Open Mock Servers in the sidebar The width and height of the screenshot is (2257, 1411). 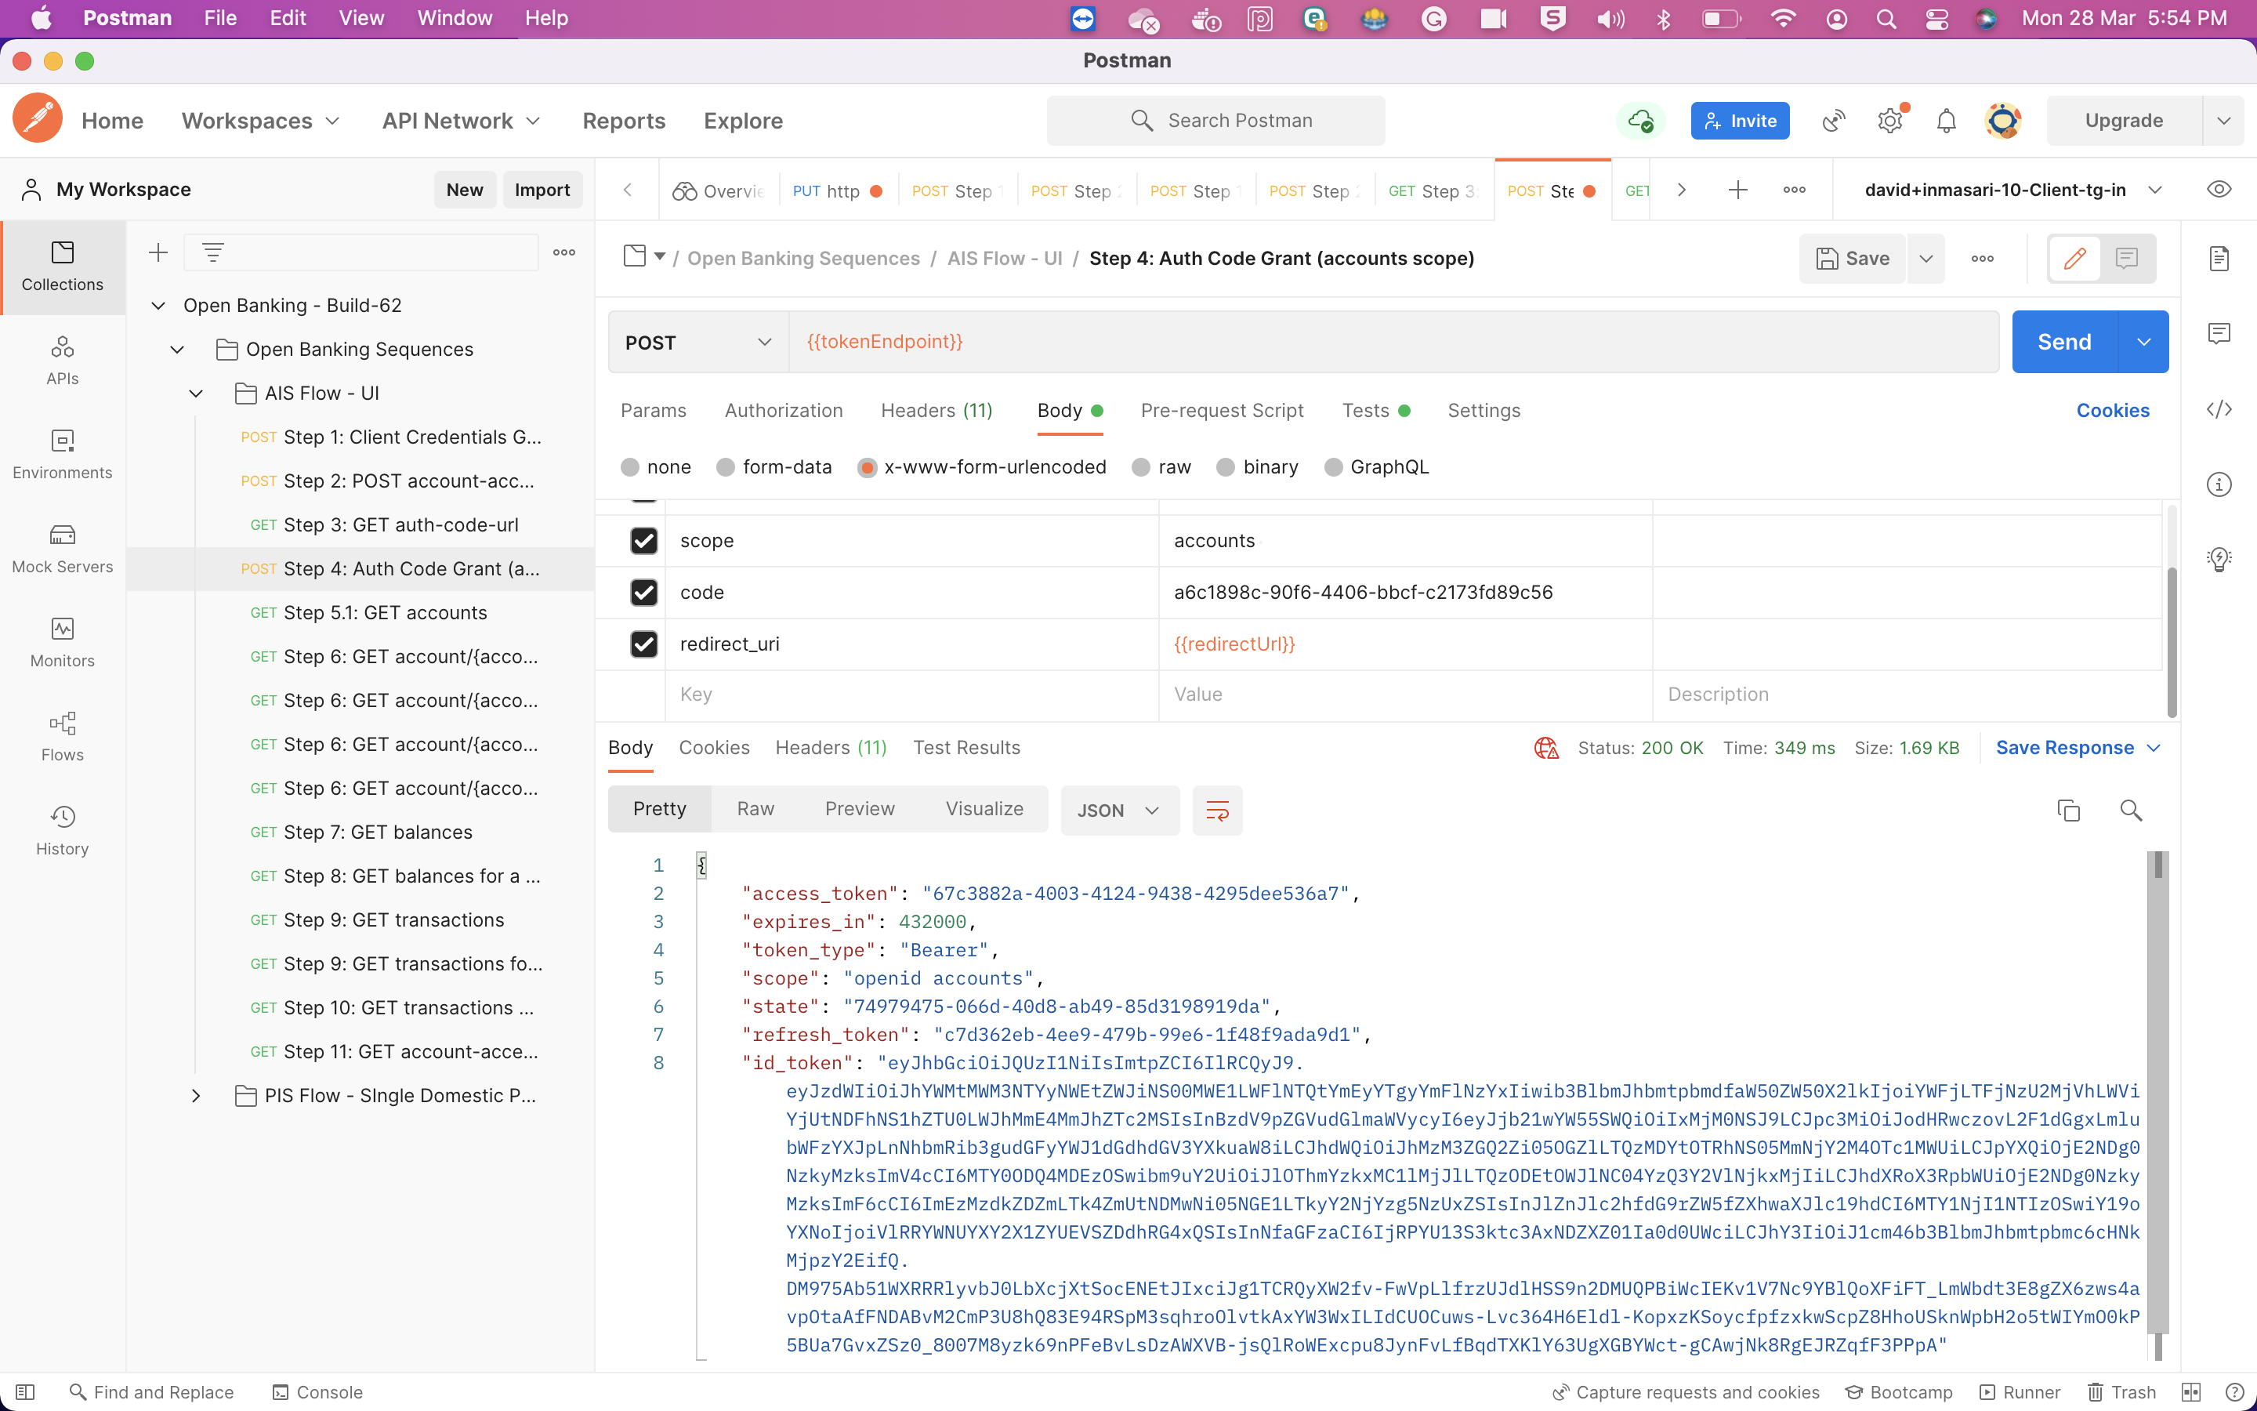(63, 548)
